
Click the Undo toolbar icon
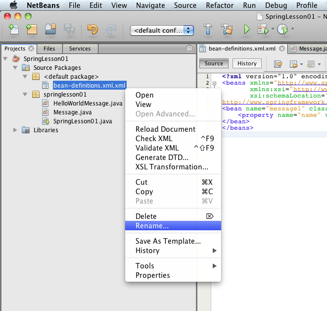93,29
